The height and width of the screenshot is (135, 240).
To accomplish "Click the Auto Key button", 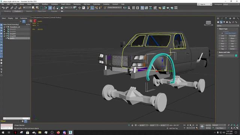I will coord(208,125).
